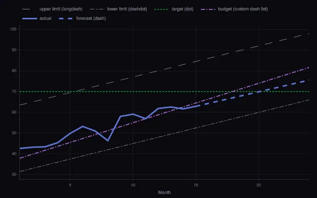Click the purple budget legend line swatch
Image resolution: width=317 pixels, height=198 pixels.
(x=208, y=9)
